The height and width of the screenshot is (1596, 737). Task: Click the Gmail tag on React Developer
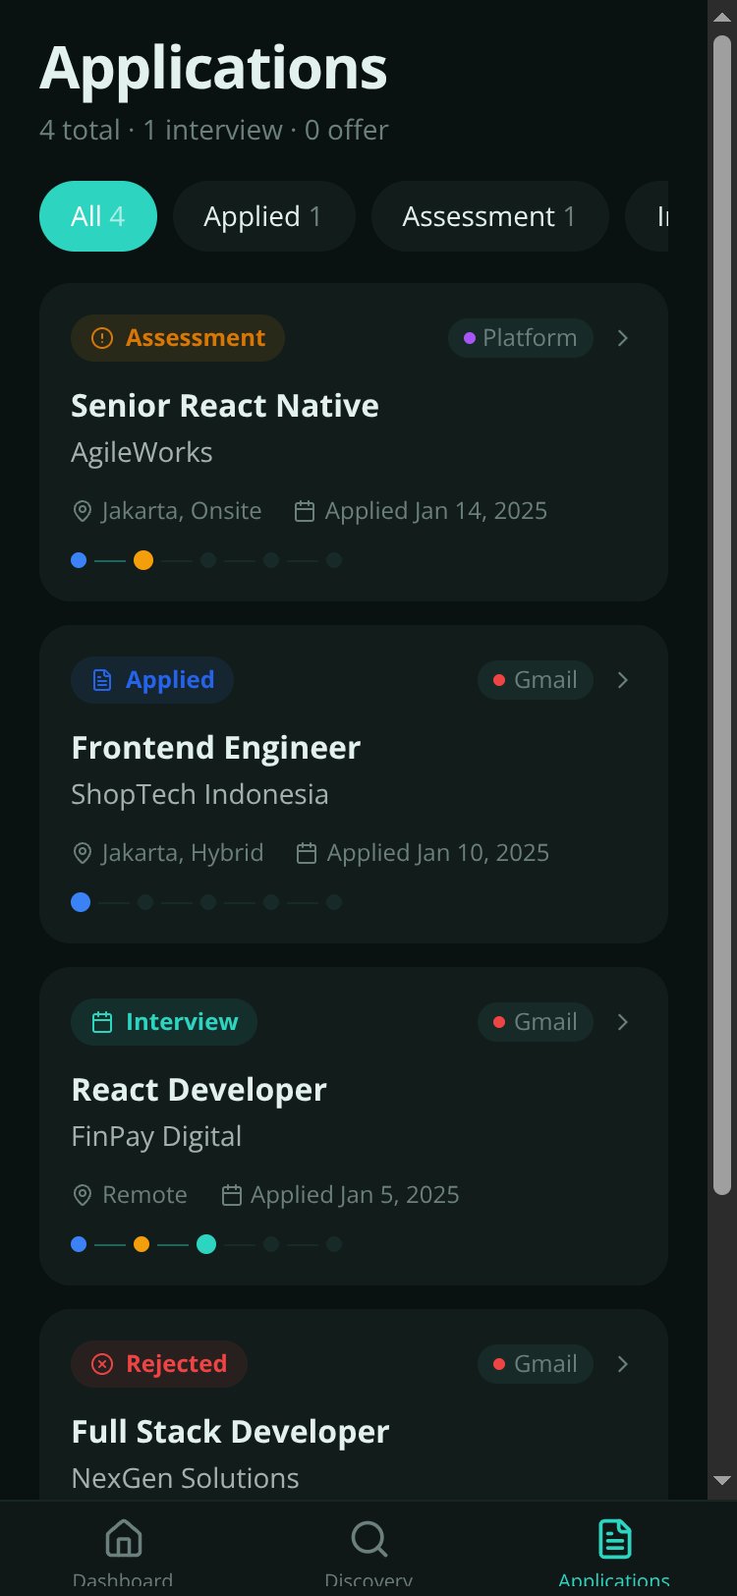pos(536,1022)
